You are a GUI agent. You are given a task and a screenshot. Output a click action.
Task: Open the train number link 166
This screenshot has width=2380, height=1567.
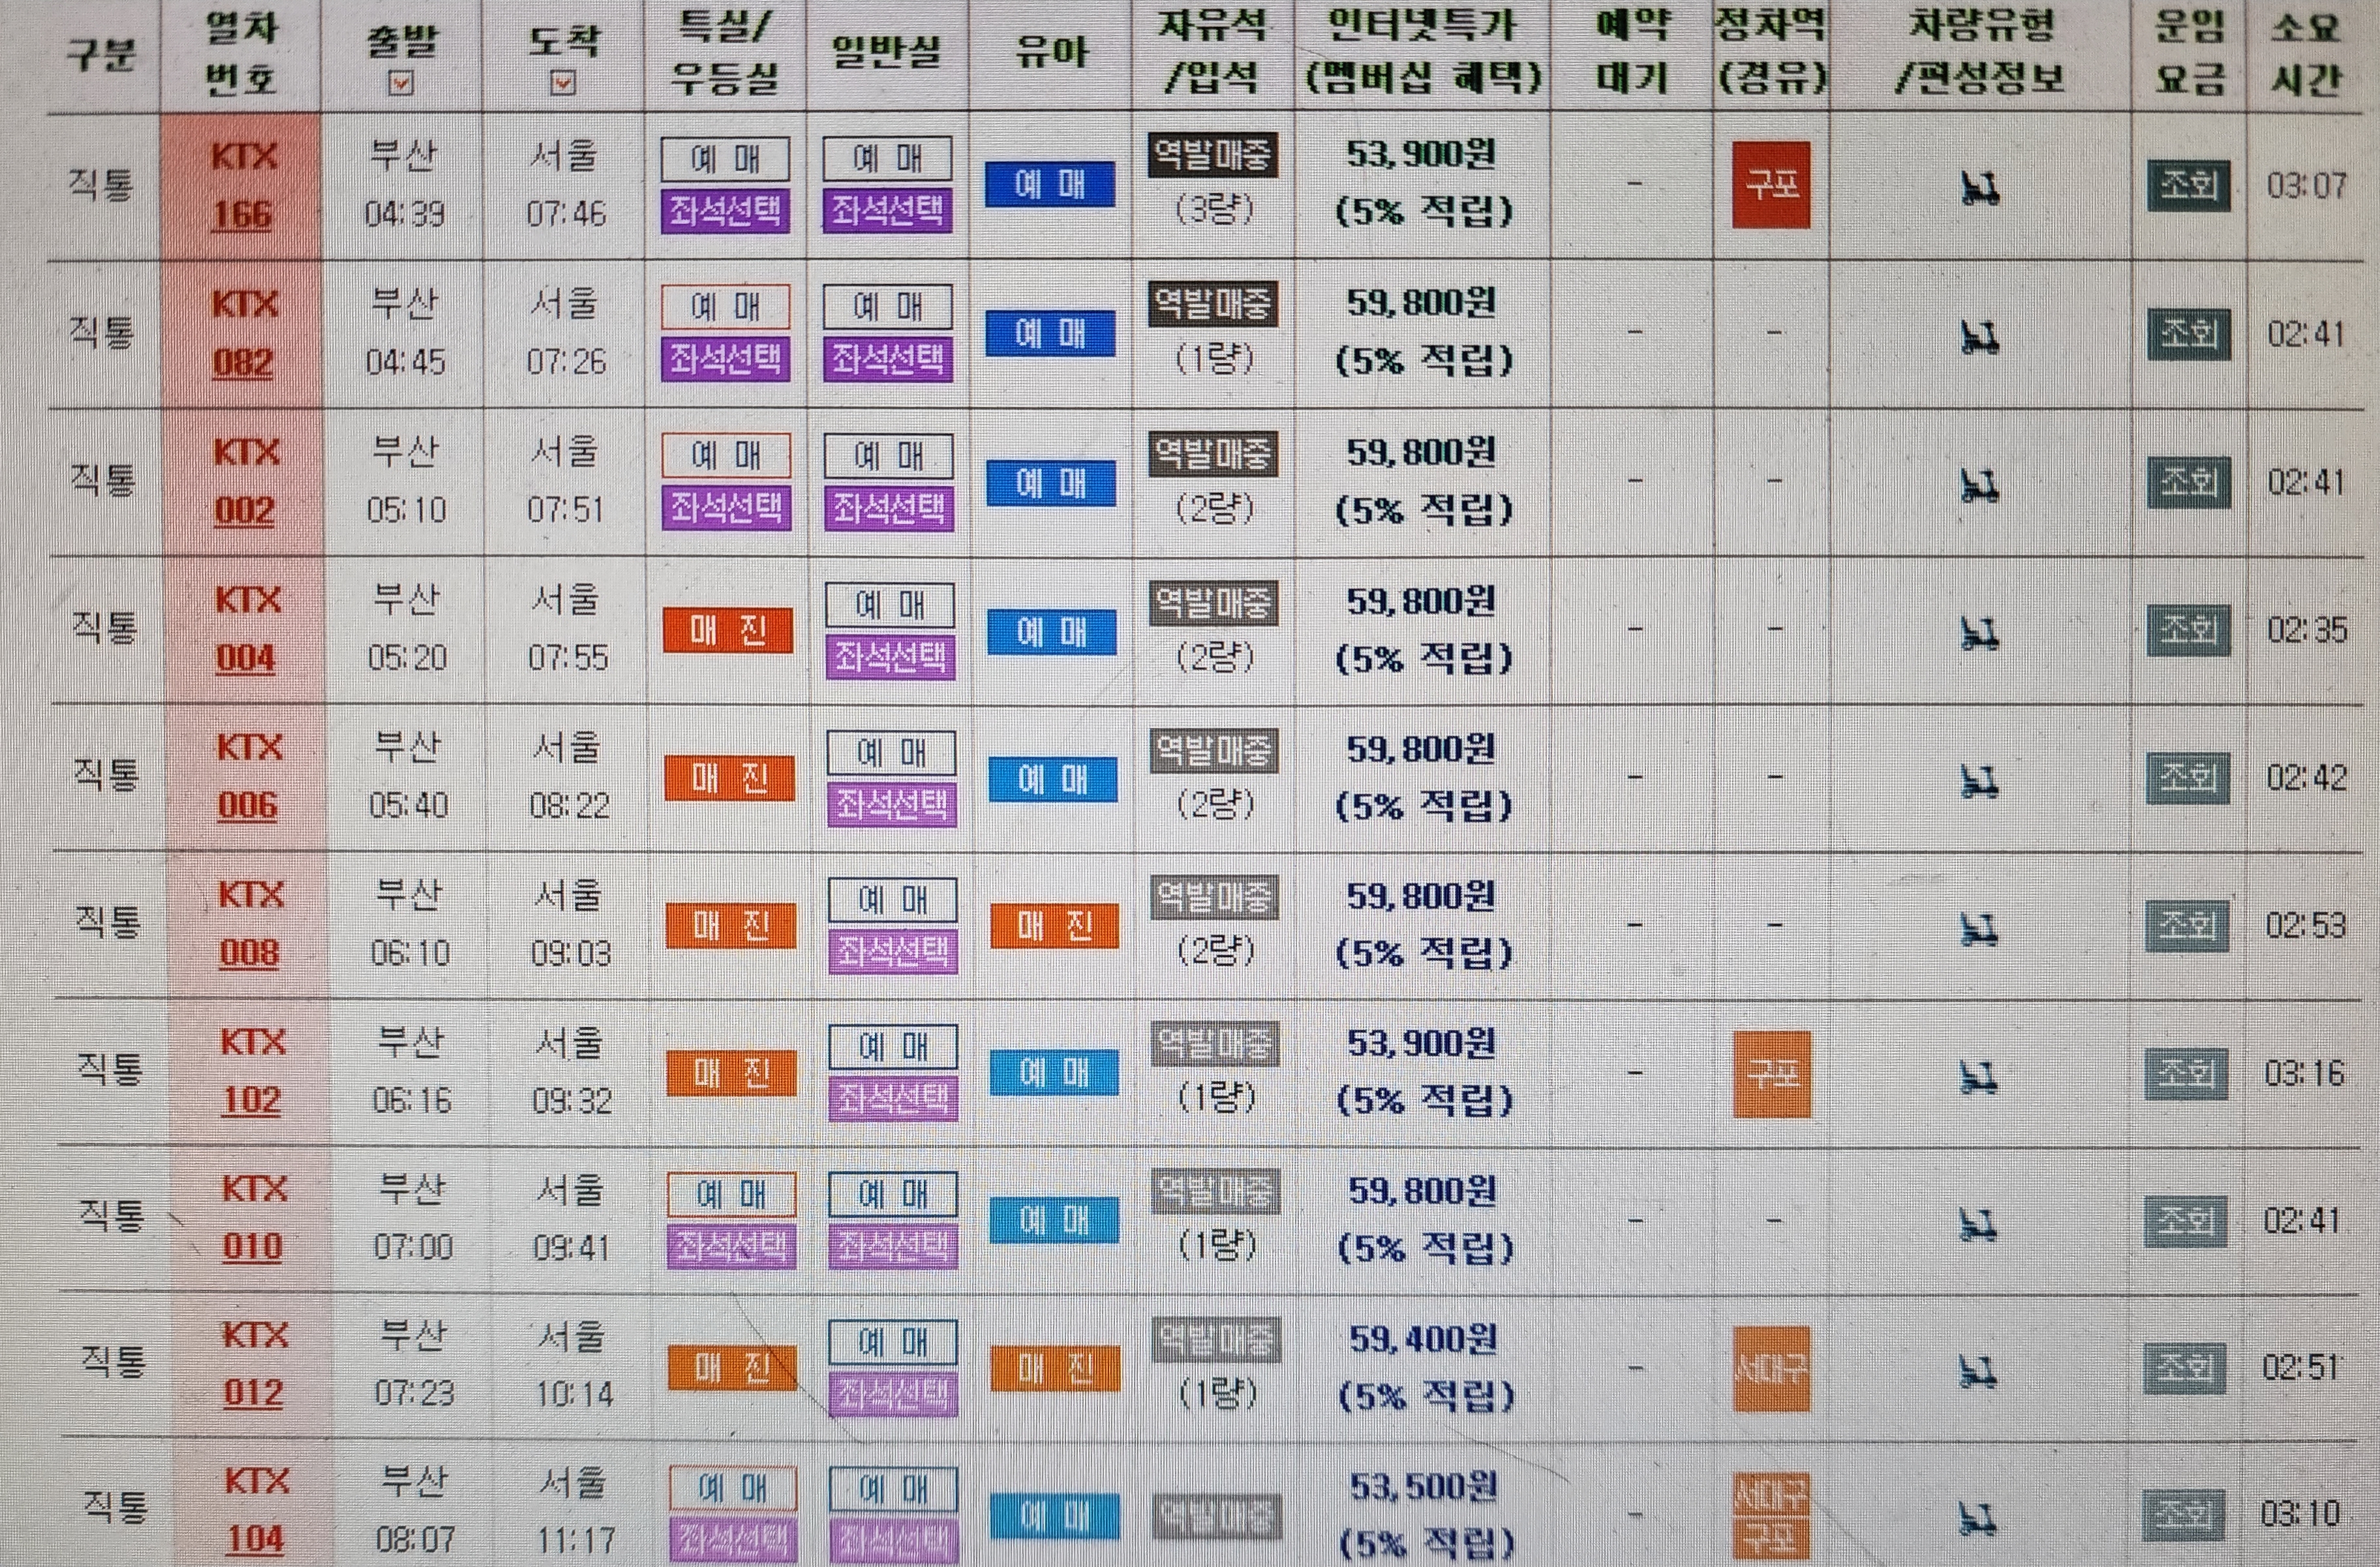pyautogui.click(x=242, y=214)
